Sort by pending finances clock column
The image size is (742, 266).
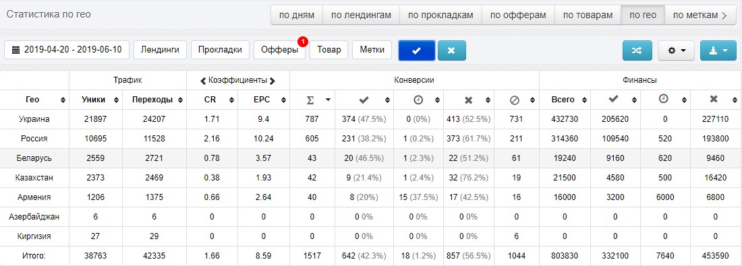pos(665,100)
